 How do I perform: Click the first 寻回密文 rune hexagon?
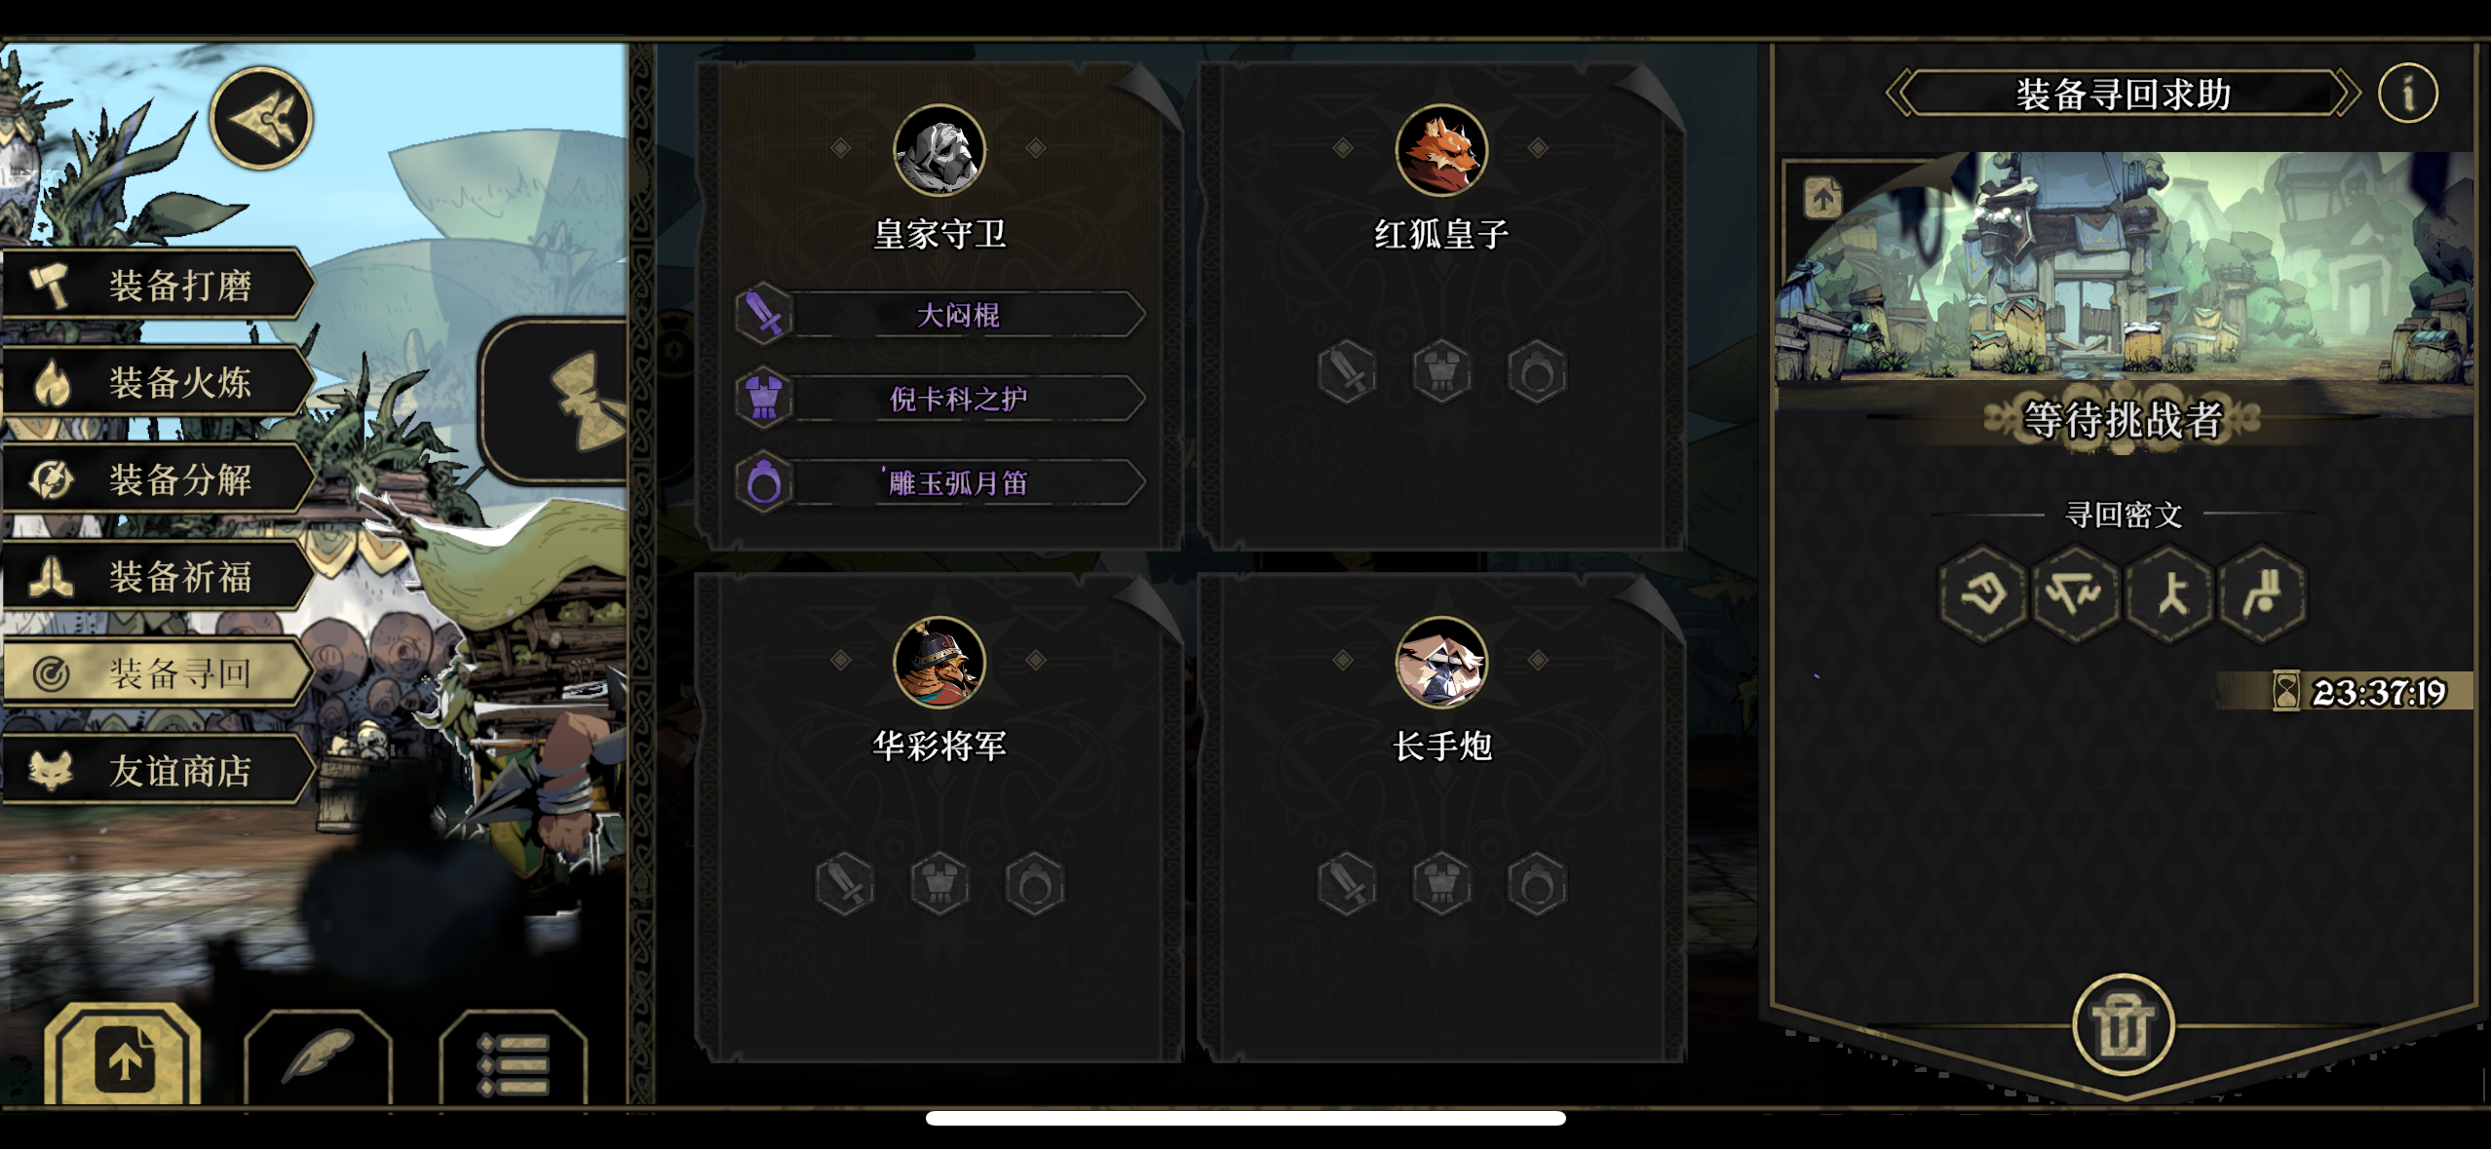click(x=1982, y=594)
